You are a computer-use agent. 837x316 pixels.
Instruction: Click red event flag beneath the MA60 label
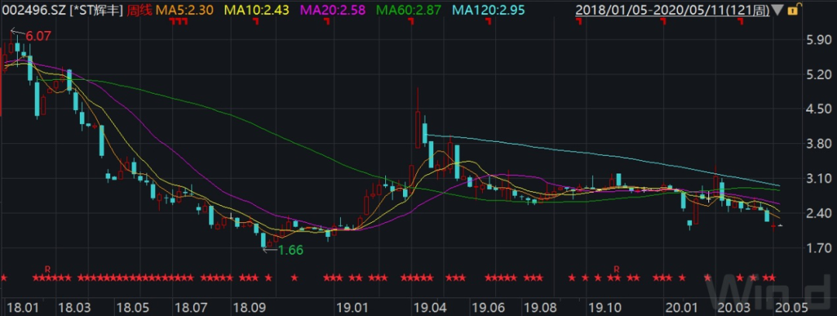point(411,21)
